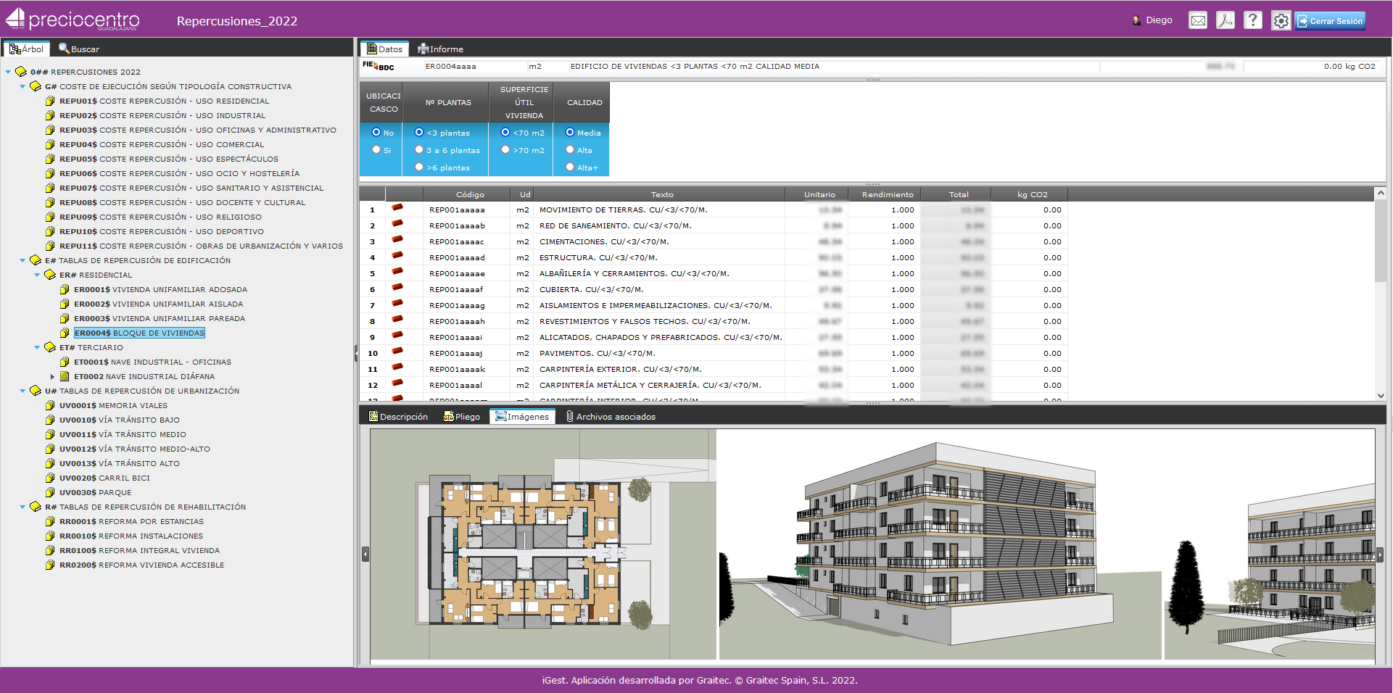The width and height of the screenshot is (1393, 693).
Task: Click the brick icon in MOVIMIENTO DE TIERRAS row
Action: point(397,208)
